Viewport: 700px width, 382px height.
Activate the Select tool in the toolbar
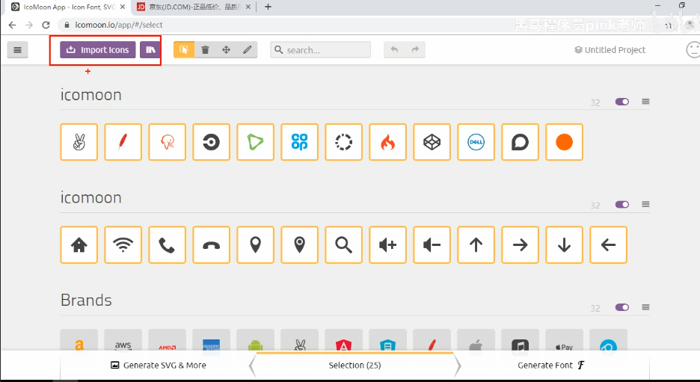(184, 49)
